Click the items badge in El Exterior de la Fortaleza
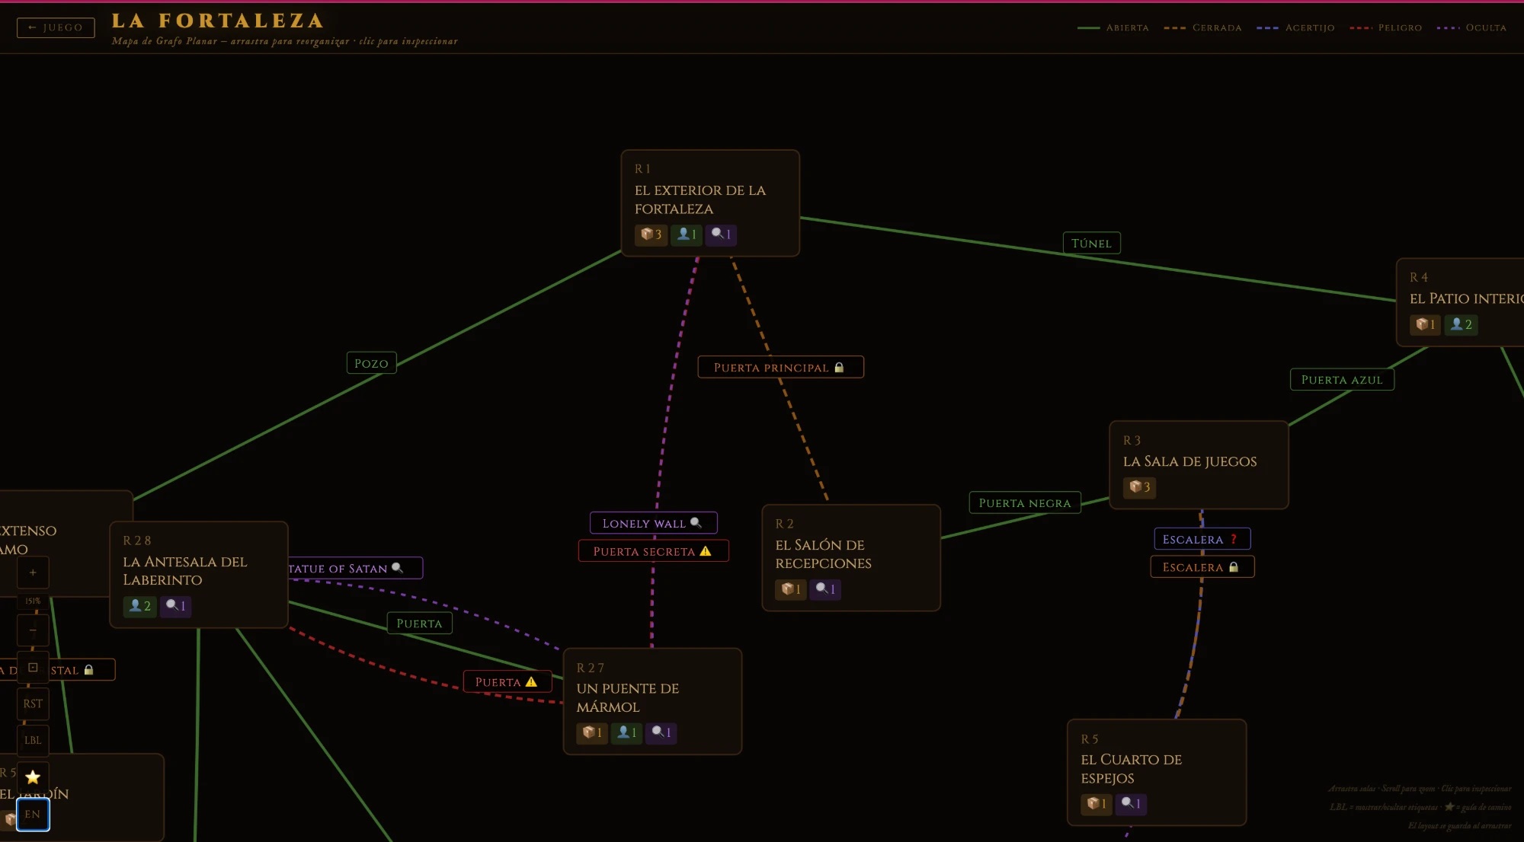Screen dimensions: 1524x842 coord(651,234)
